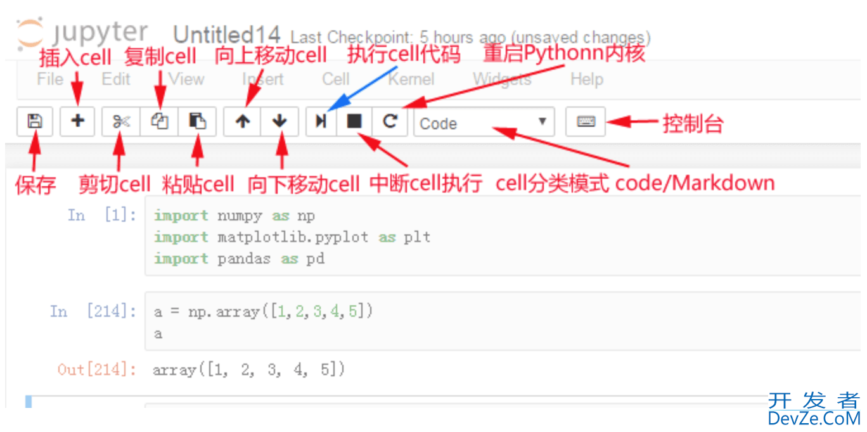Image resolution: width=867 pixels, height=432 pixels.
Task: Click the save notebook floppy icon
Action: click(35, 121)
